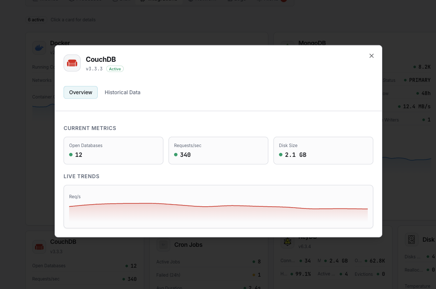The height and width of the screenshot is (289, 436).
Task: Open the Integrations tab in the top bar
Action: coord(159,1)
